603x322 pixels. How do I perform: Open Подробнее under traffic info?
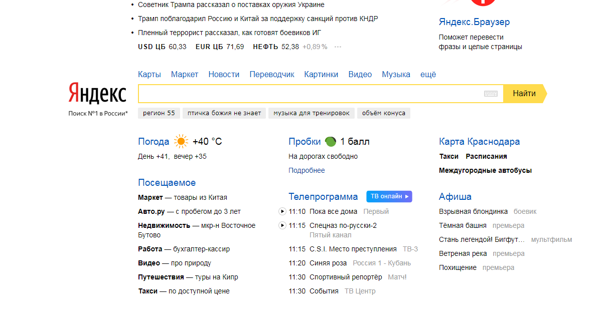tap(307, 170)
